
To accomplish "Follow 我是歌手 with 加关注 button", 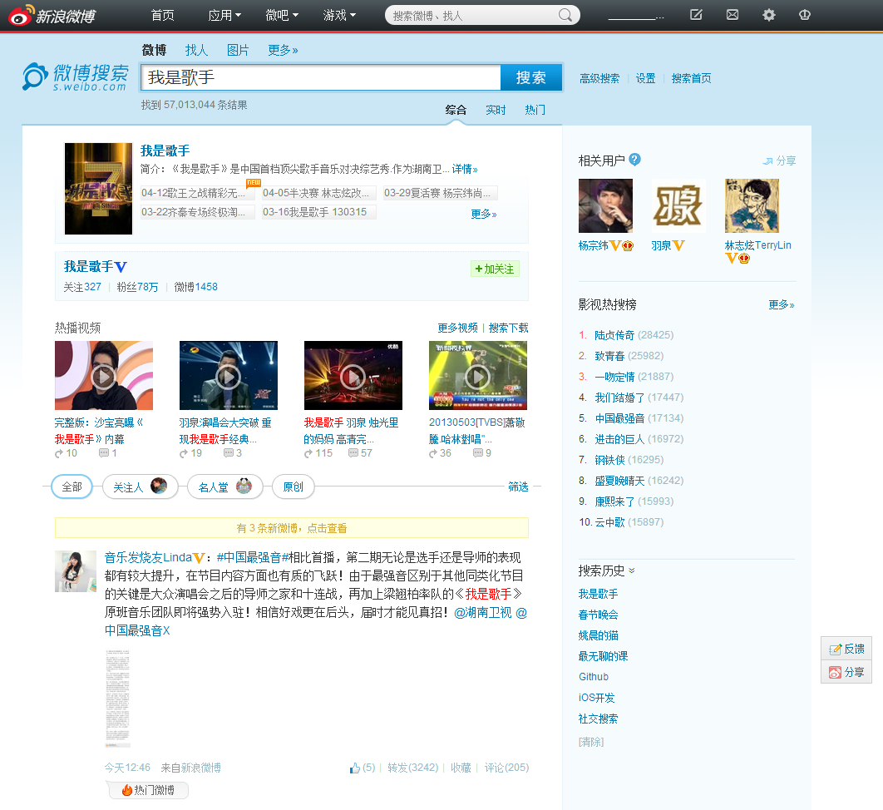I will point(495,269).
